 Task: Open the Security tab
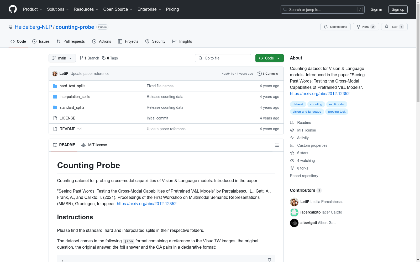[x=155, y=41]
